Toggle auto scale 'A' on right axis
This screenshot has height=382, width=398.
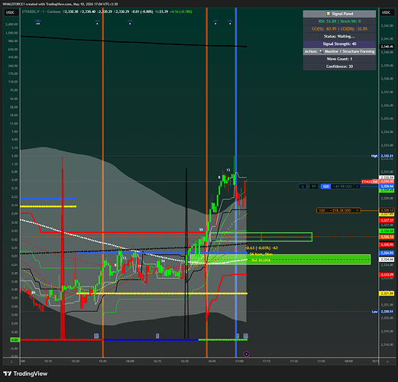(x=387, y=361)
